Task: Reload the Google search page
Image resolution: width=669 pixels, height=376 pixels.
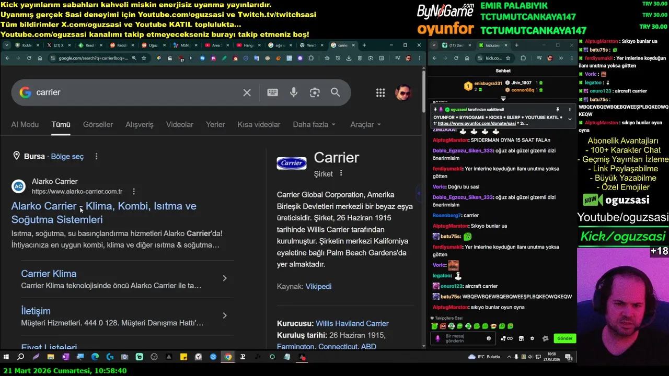Action: click(x=29, y=58)
